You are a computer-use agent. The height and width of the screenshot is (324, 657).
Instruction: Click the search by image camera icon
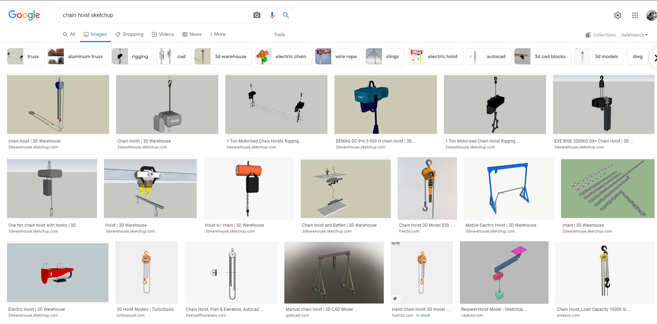257,15
